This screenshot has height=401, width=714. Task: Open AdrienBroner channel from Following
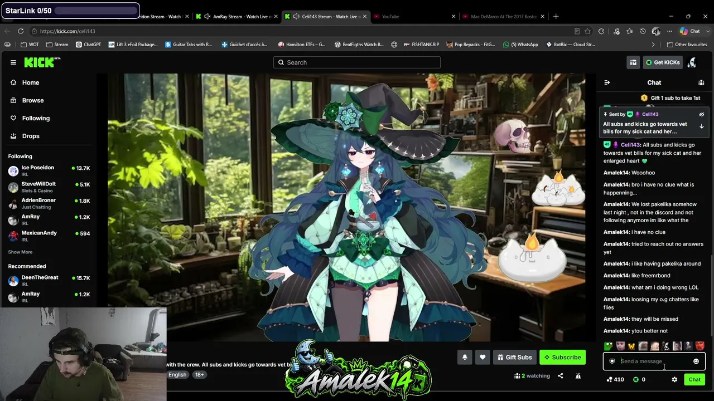49,203
